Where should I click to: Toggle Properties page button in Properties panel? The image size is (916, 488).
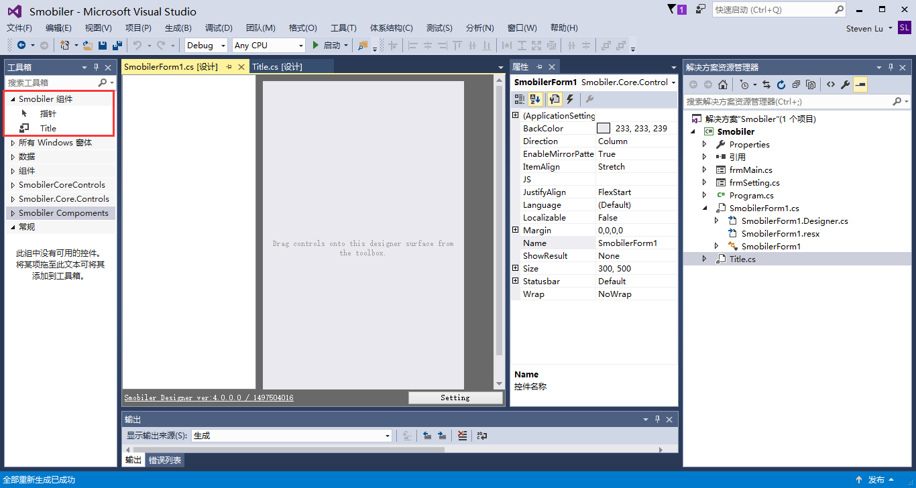click(555, 99)
